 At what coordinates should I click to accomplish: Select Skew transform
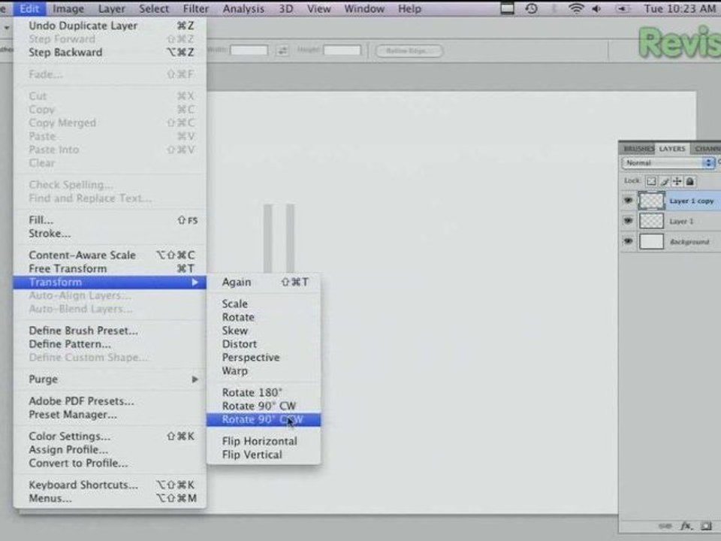click(264, 331)
